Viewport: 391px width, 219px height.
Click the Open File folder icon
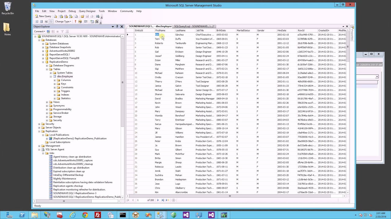[x=82, y=16]
